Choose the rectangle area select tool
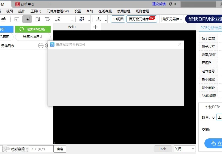This screenshot has width=222, height=154. (37, 19)
